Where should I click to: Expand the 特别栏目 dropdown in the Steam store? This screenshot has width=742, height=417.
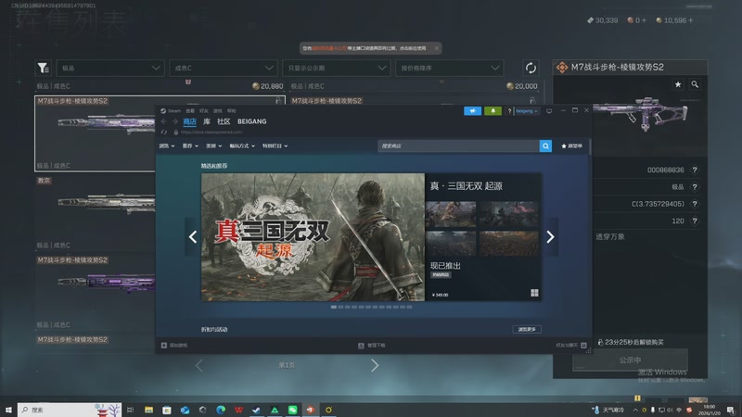(x=275, y=146)
